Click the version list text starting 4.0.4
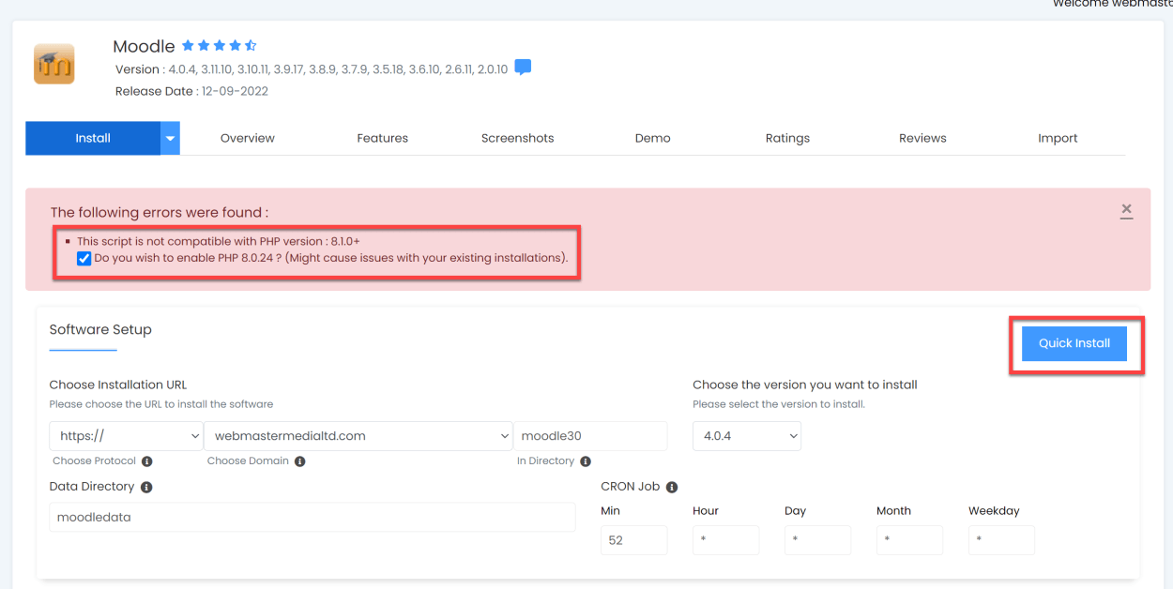Screen dimensions: 1173x589 [338, 69]
